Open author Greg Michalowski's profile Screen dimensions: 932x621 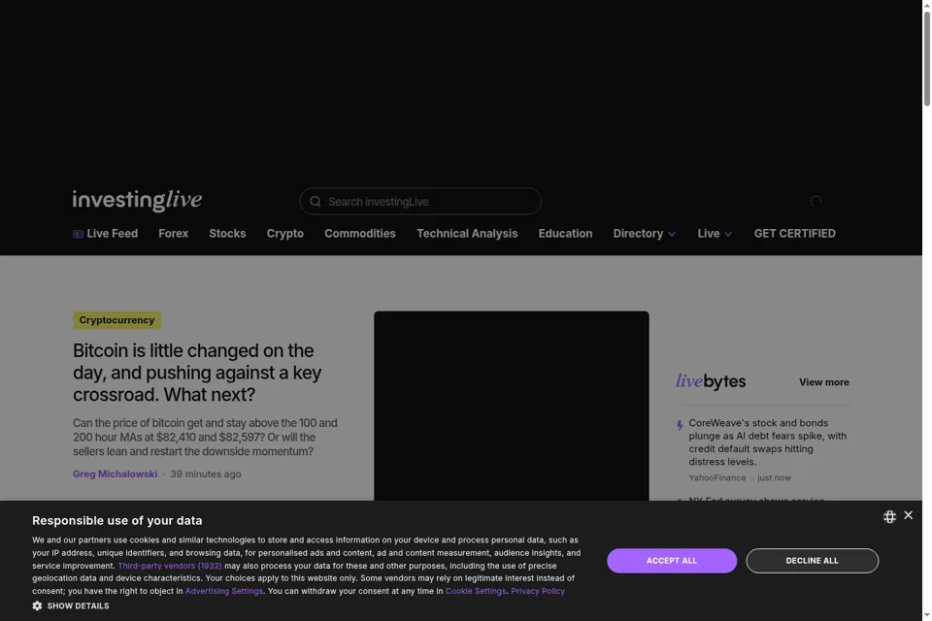(115, 474)
